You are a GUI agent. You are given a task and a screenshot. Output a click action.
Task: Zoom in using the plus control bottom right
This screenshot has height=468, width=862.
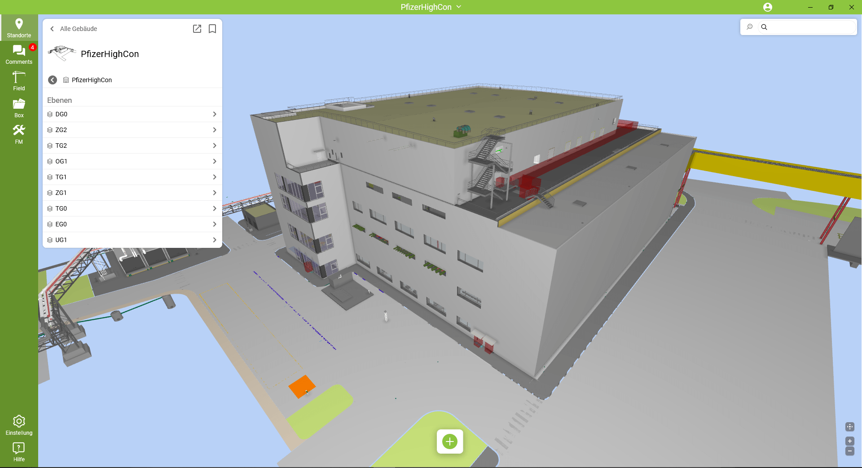[x=850, y=441]
